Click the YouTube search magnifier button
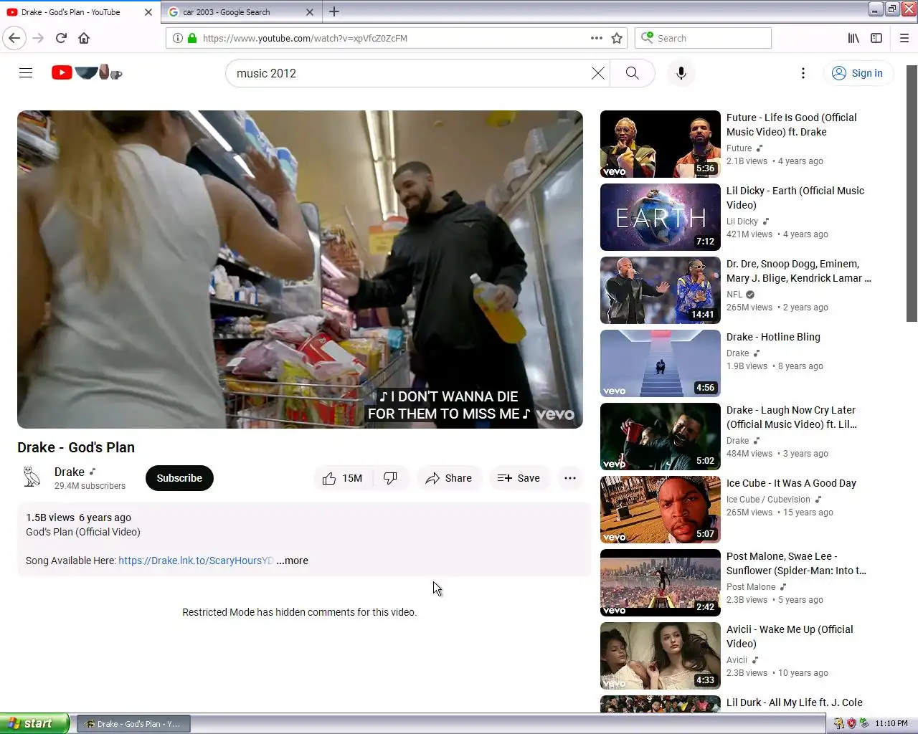918x734 pixels. 632,73
